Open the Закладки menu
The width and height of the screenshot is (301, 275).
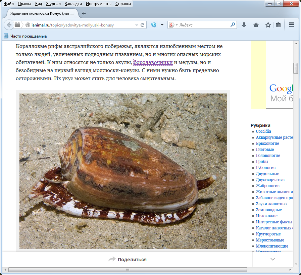coord(73,4)
